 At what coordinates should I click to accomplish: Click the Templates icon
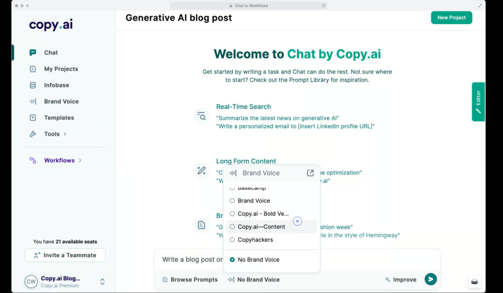point(33,118)
